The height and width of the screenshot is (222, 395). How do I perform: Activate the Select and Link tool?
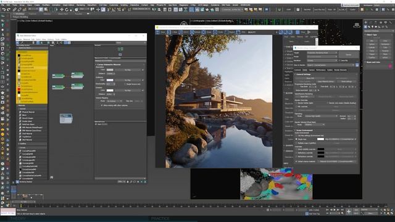(15, 10)
